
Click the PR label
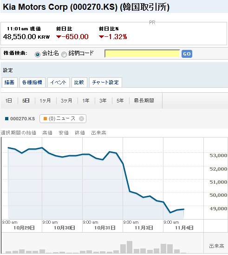[152, 22]
